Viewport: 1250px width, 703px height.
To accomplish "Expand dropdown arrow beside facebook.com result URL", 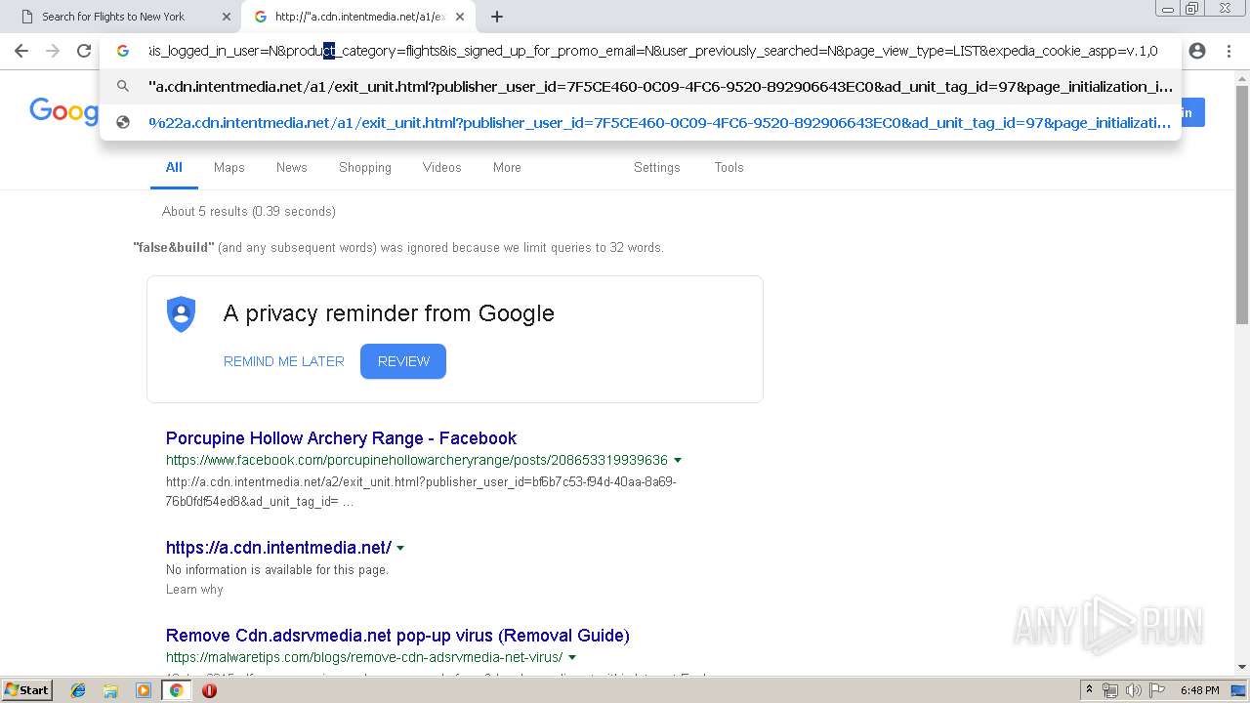I will click(x=678, y=460).
